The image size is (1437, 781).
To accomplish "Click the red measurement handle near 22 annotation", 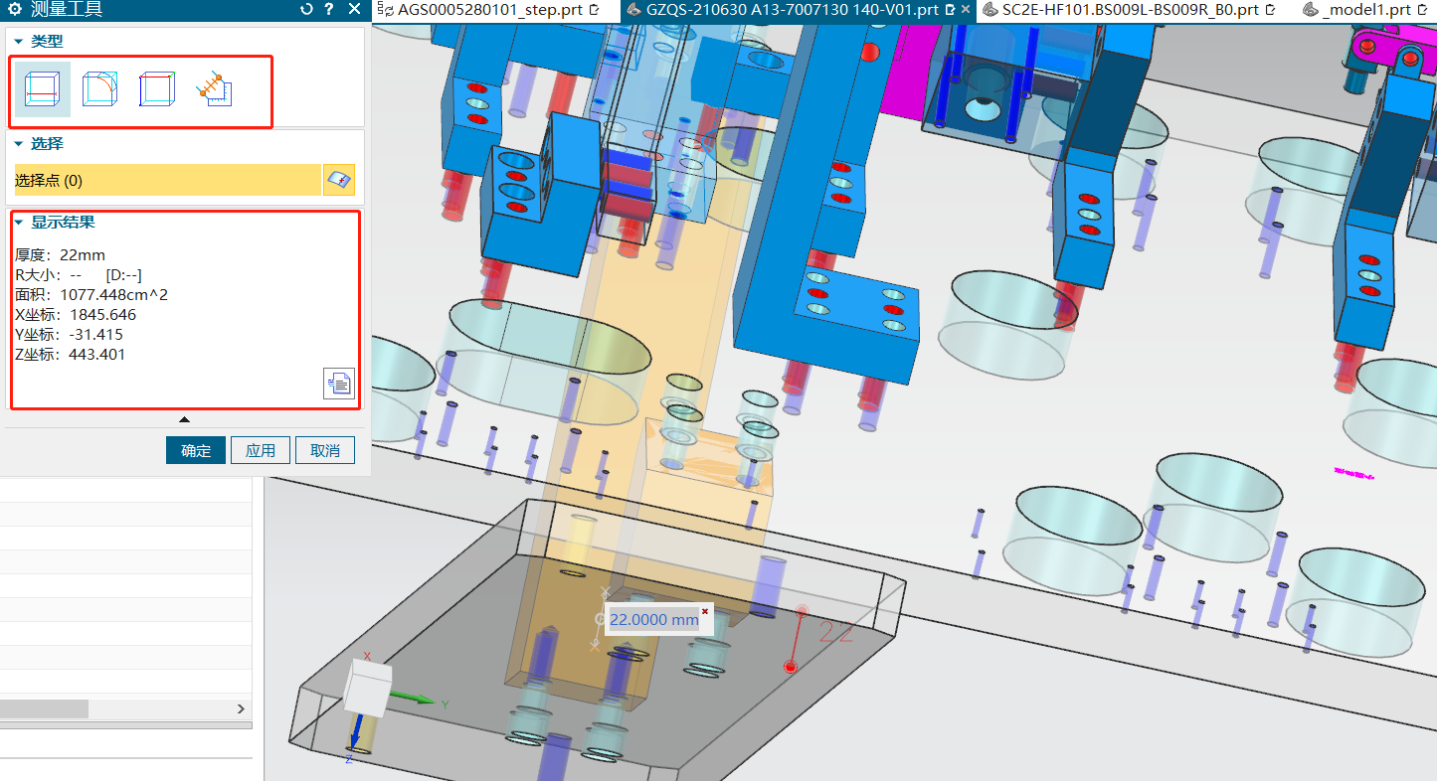I will (791, 667).
